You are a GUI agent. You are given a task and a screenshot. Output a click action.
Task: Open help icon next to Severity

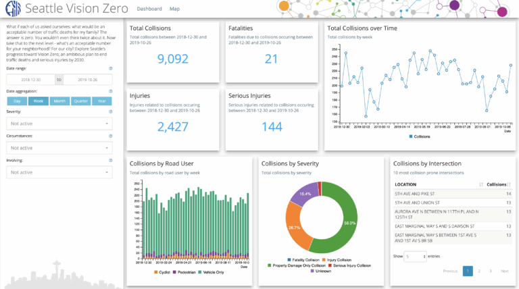[111, 112]
